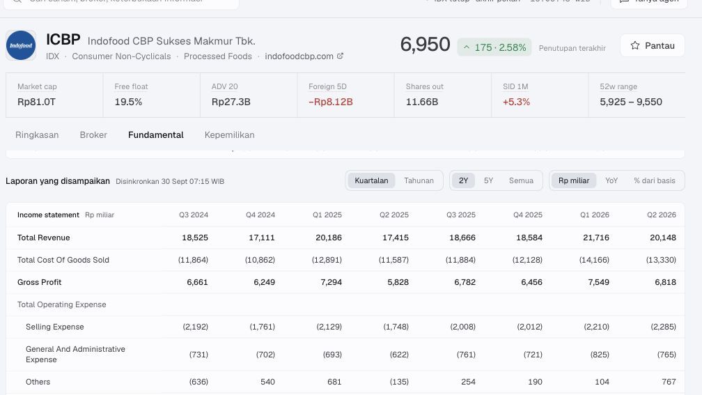Select the Fundamental tab
This screenshot has height=395, width=702.
(156, 135)
